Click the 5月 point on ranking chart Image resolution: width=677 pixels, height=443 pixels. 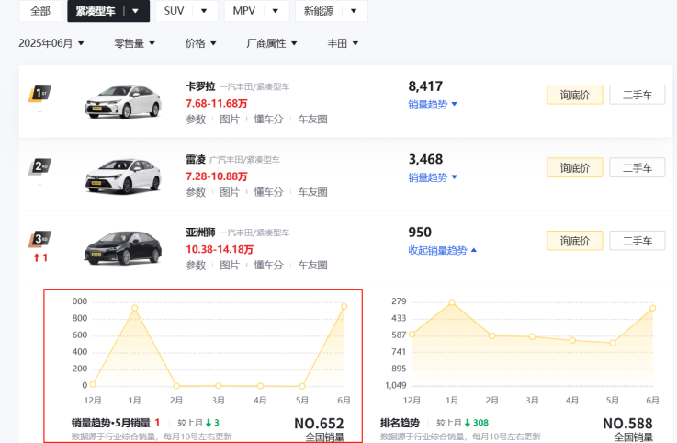click(x=613, y=343)
